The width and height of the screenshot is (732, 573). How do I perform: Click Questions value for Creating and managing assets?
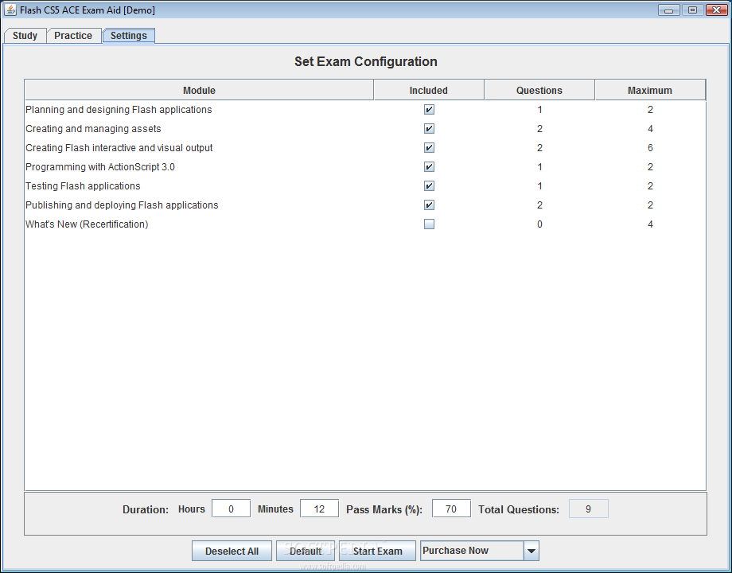[x=539, y=128]
